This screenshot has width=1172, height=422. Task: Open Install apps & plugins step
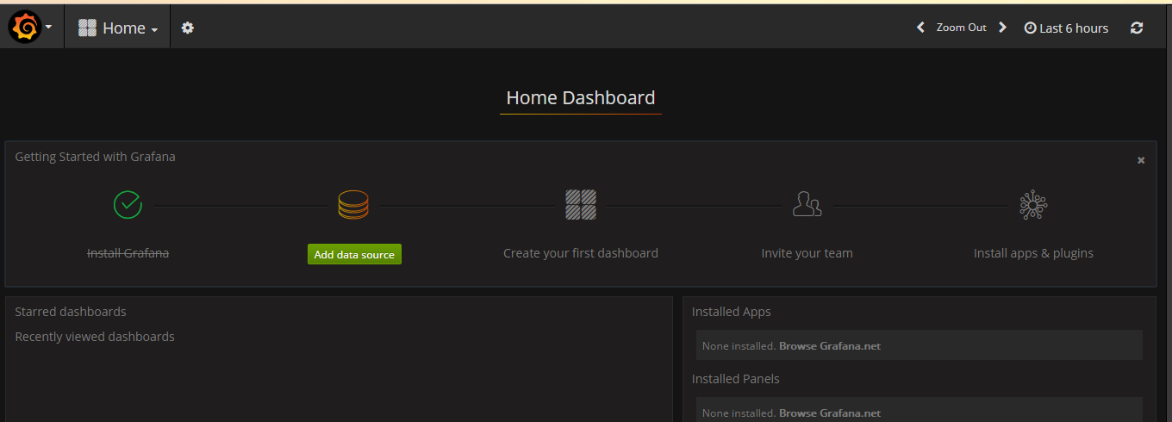tap(1033, 253)
